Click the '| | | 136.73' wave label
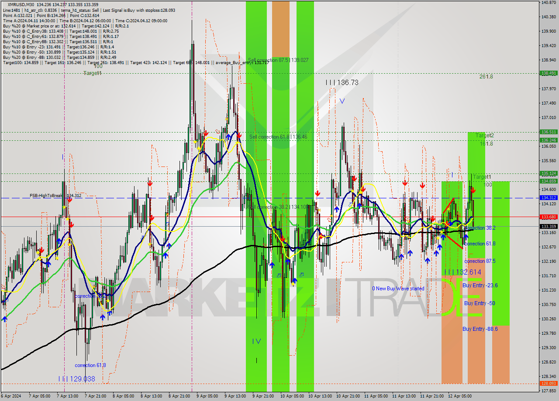 click(342, 82)
